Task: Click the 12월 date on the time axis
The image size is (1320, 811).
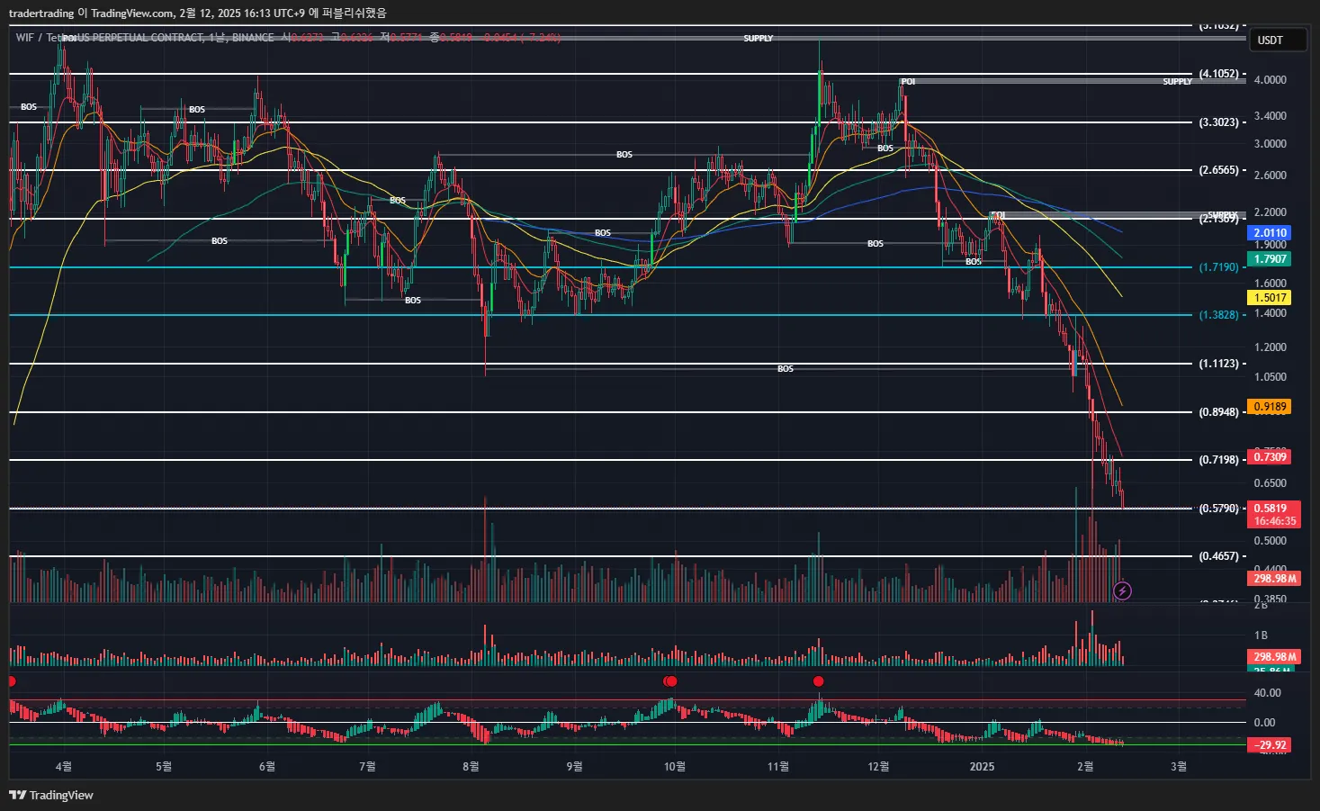Action: [x=878, y=766]
